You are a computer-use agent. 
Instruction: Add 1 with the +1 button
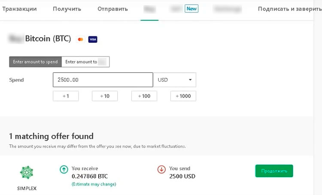tap(66, 96)
